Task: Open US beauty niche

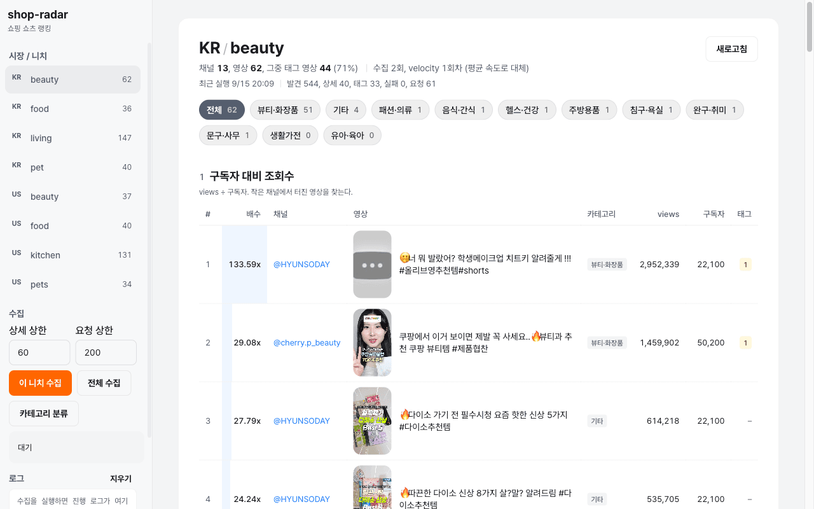Action: pyautogui.click(x=72, y=197)
